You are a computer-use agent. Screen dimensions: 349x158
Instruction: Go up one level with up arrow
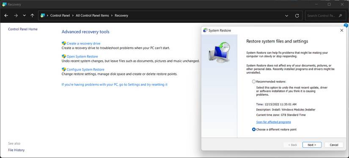[32, 16]
